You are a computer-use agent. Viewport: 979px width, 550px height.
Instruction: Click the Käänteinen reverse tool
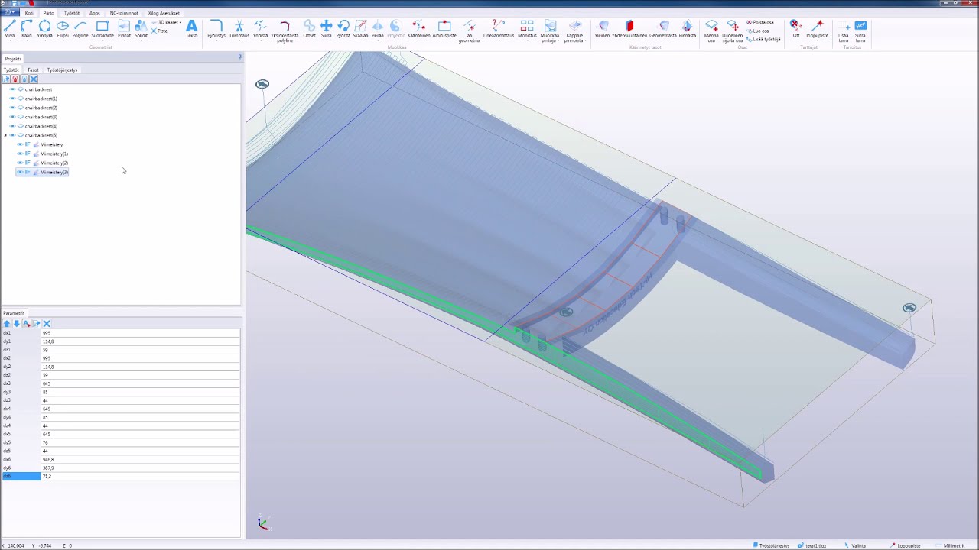point(418,29)
